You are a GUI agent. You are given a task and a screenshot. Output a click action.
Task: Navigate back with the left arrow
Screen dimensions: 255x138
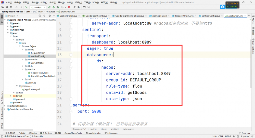click(16, 7)
